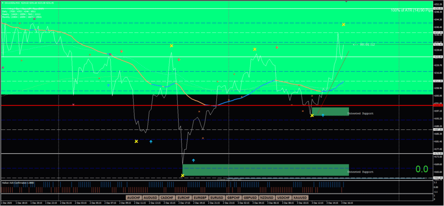Screen dimensions: 444x206
Task: Open NZDUSD from the symbol bar
Action: click(x=268, y=197)
